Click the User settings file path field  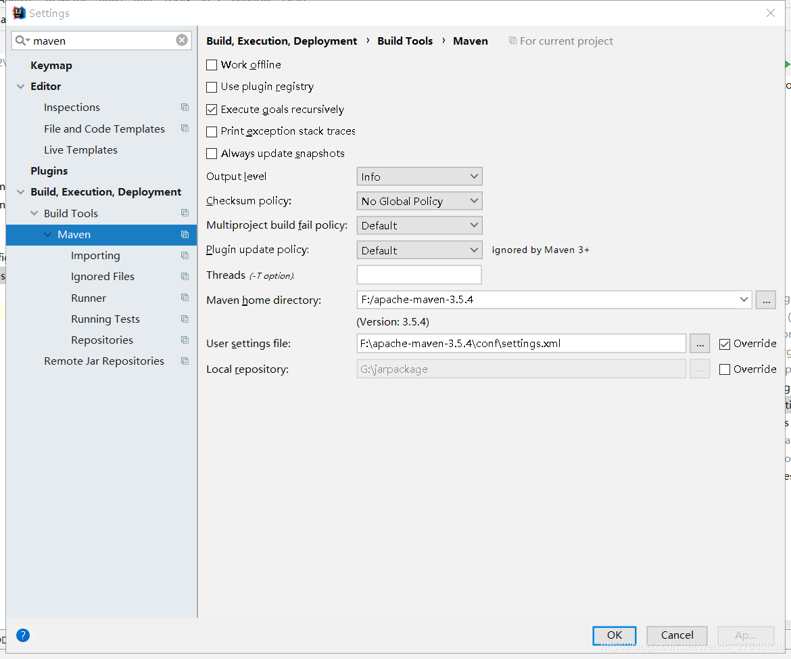[521, 344]
